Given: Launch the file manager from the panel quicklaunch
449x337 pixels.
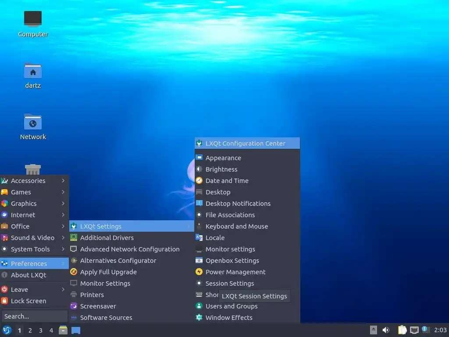Looking at the screenshot, I should (x=63, y=330).
